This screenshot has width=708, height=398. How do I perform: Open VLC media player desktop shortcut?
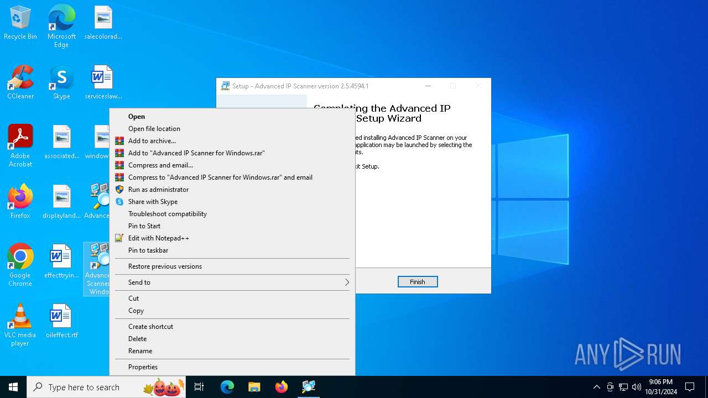[x=20, y=325]
